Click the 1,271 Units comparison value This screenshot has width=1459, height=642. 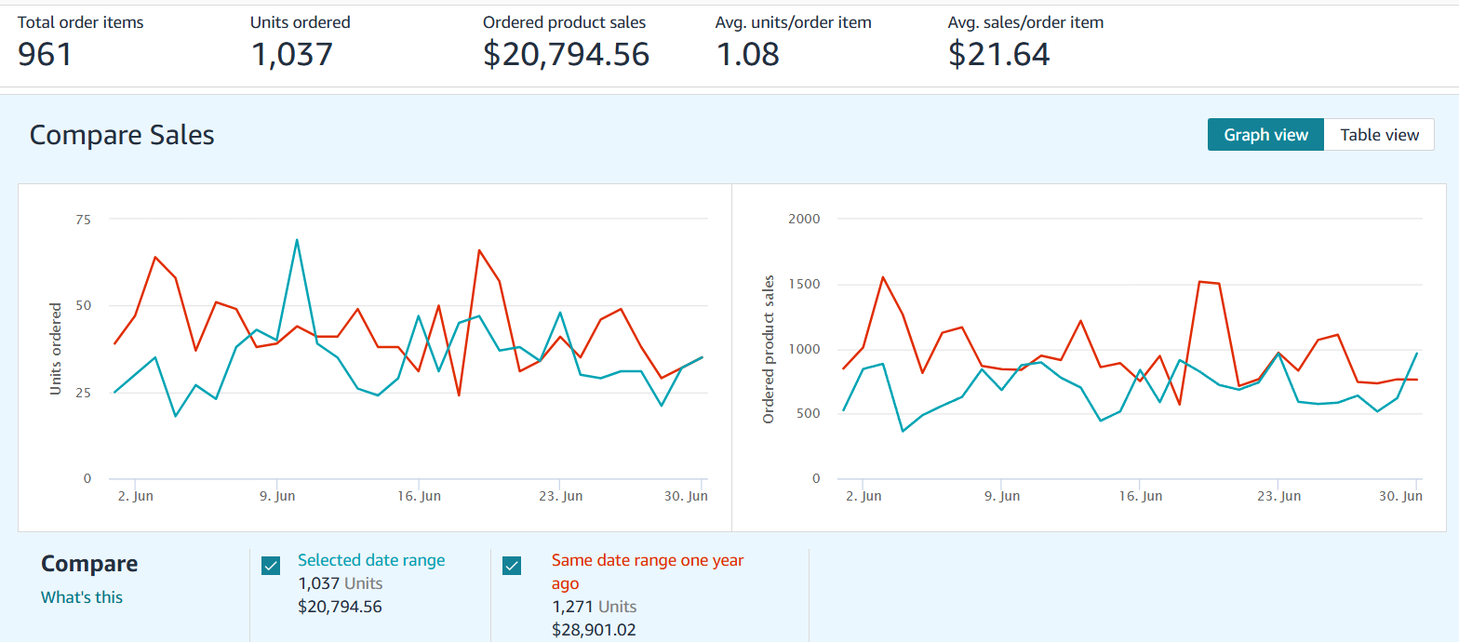click(594, 606)
